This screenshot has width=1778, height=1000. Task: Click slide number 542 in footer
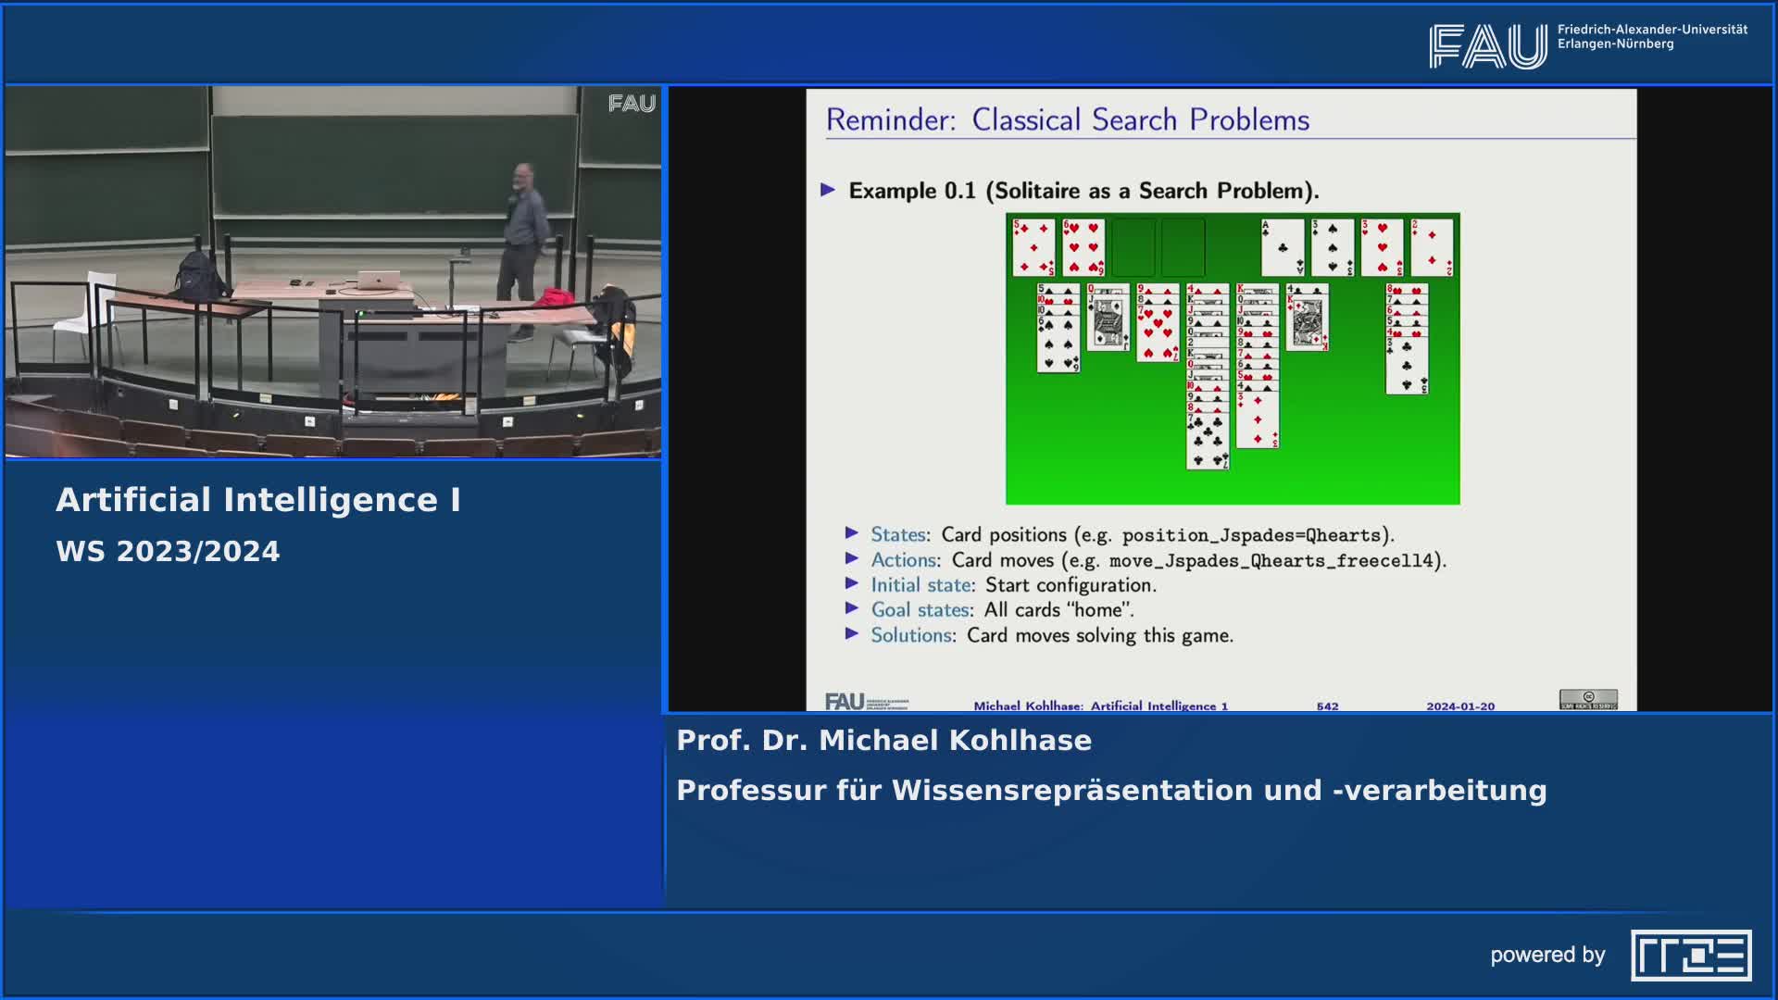pyautogui.click(x=1327, y=706)
